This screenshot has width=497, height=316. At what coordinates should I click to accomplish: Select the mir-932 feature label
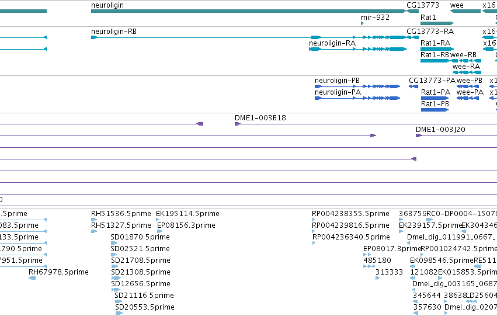(375, 17)
